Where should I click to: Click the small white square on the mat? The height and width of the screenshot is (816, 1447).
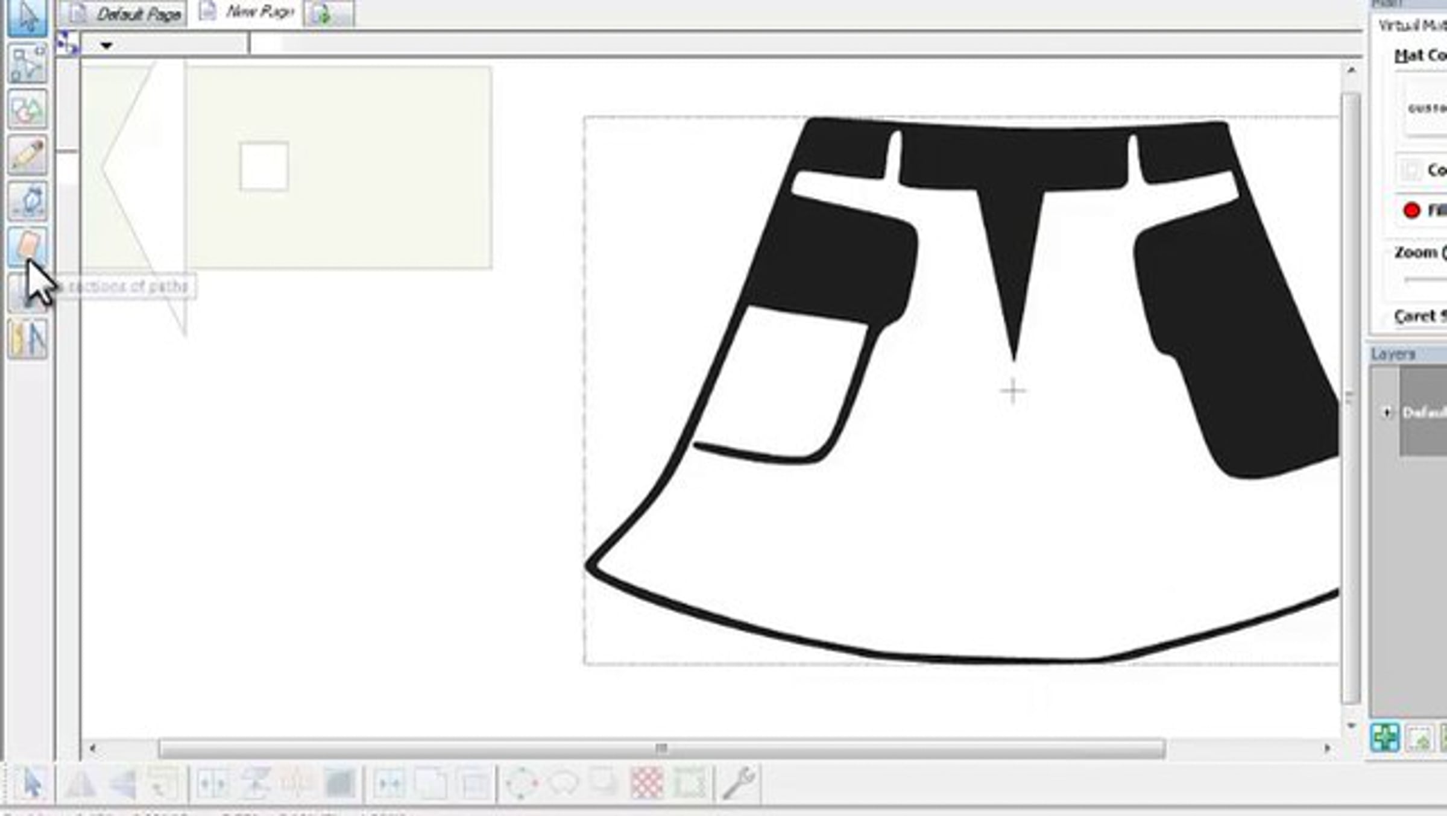click(x=263, y=166)
